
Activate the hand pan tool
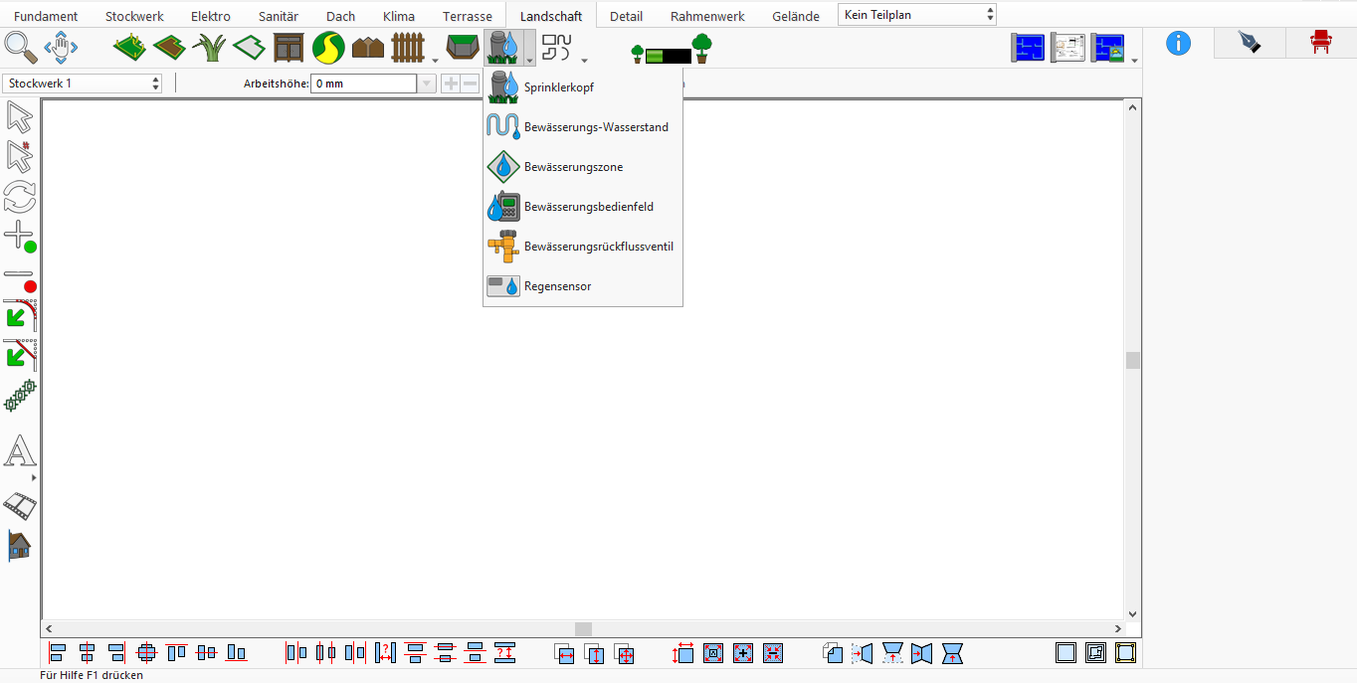[61, 47]
